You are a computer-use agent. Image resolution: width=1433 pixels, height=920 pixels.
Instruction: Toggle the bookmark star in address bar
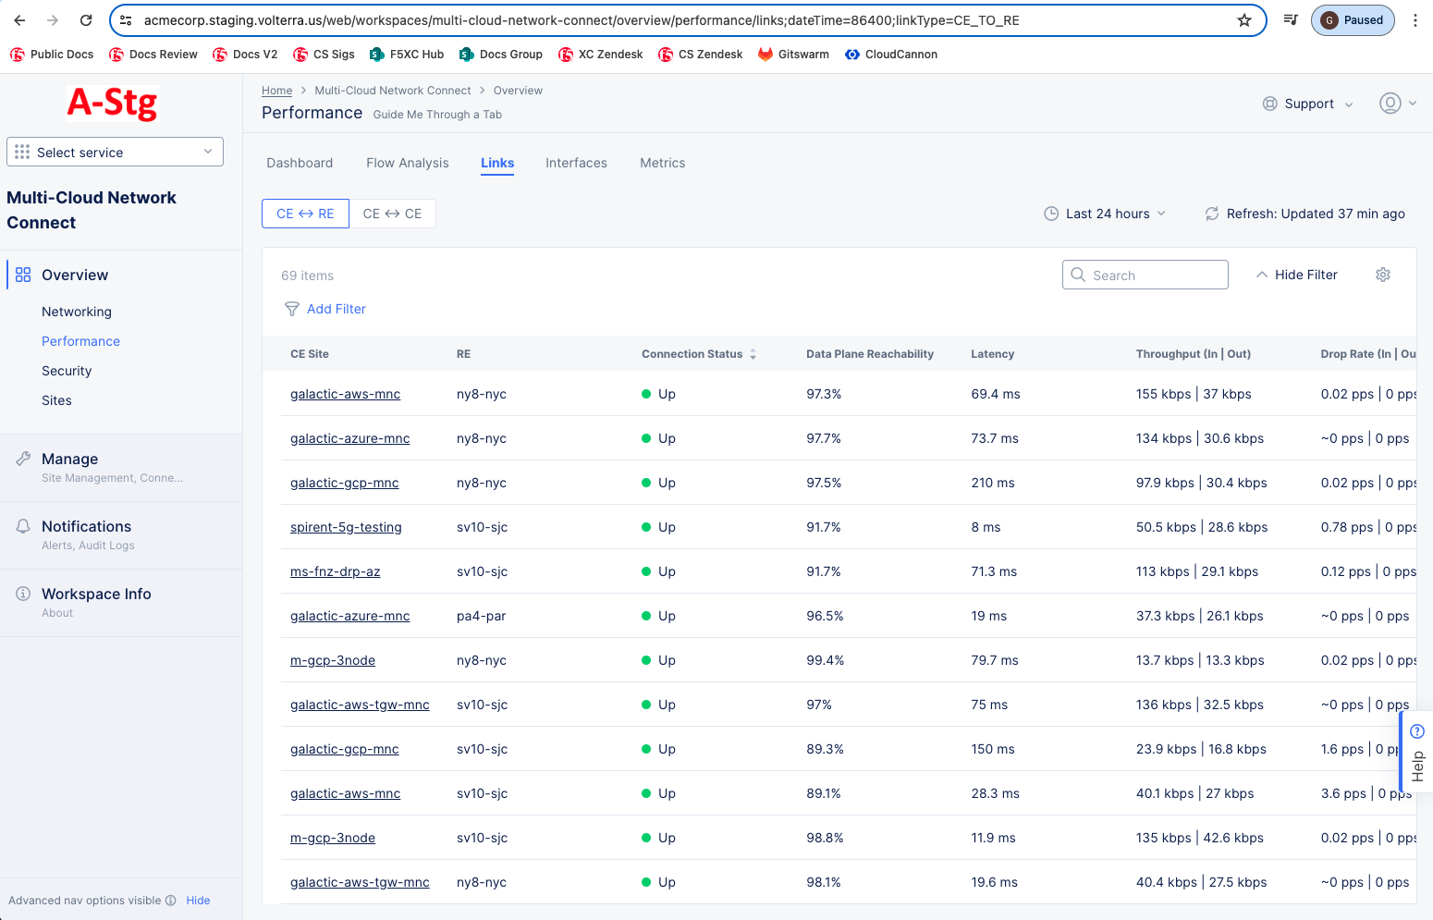[1243, 19]
